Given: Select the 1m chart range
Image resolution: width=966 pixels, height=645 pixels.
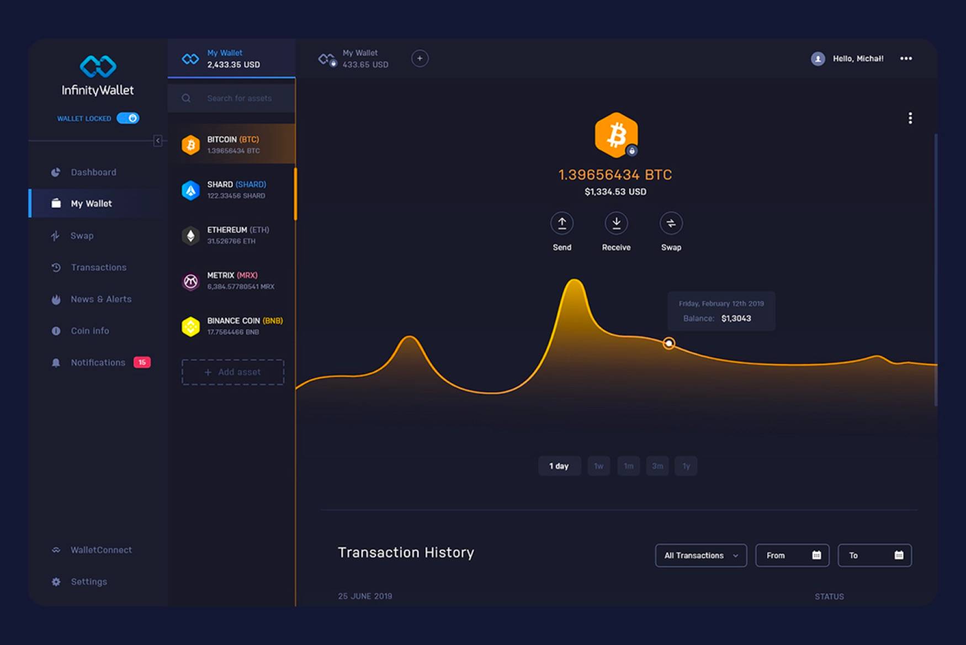Looking at the screenshot, I should click(629, 466).
